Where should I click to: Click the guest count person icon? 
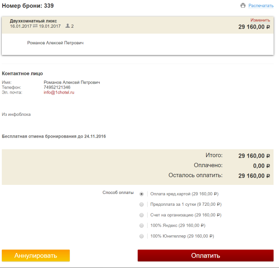point(67,26)
